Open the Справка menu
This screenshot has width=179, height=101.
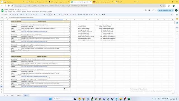coord(50,12)
